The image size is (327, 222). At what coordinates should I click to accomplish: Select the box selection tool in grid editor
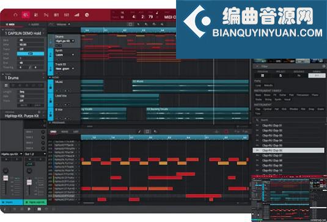[147, 131]
